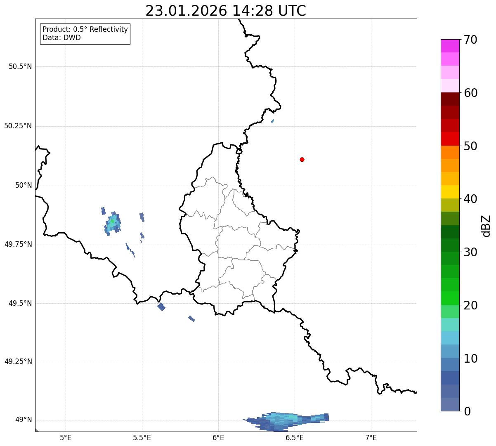Click the green-core radar echo near 5.3°E
This screenshot has height=446, width=496.
coord(112,223)
